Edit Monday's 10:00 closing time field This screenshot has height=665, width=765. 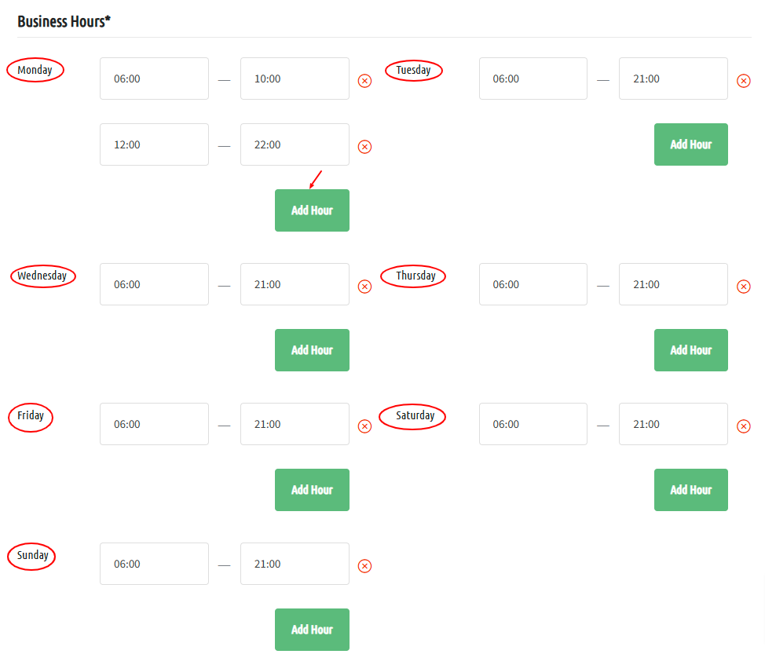(295, 79)
